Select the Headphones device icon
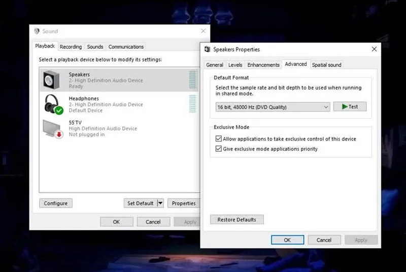The width and height of the screenshot is (406, 272). pyautogui.click(x=54, y=104)
